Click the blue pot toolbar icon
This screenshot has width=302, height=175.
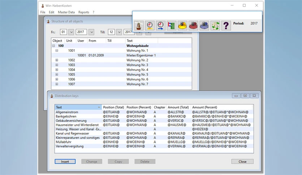tap(204, 25)
